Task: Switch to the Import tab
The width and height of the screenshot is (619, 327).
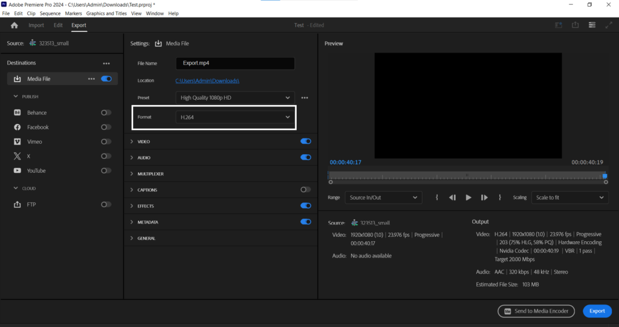Action: click(x=36, y=25)
